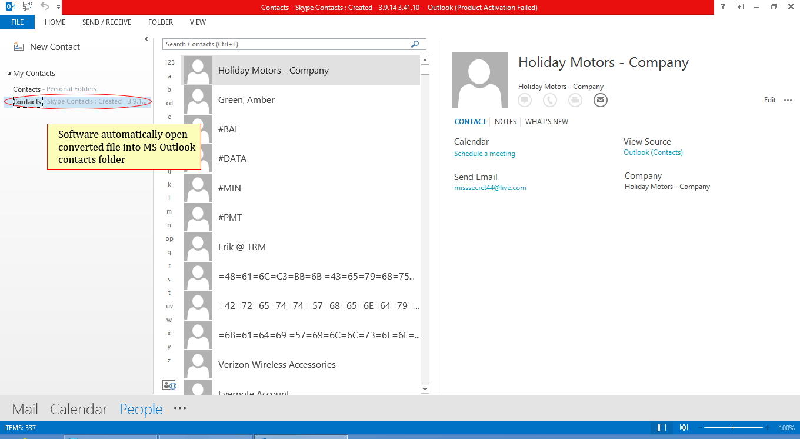Select Contacts - Skype Contacts folder
This screenshot has height=439, width=800.
[78, 102]
